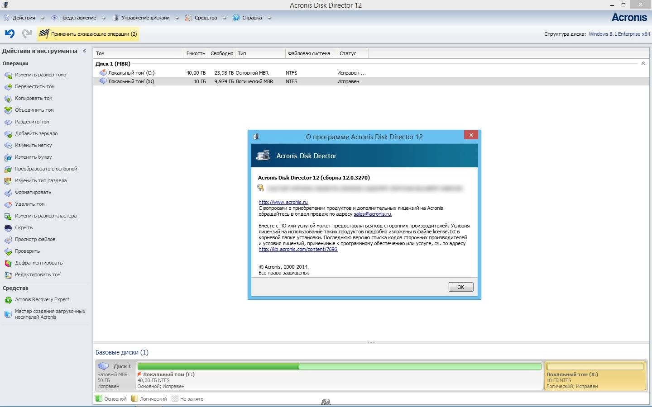Click the 'Проверить' icon
The image size is (652, 407).
8,251
